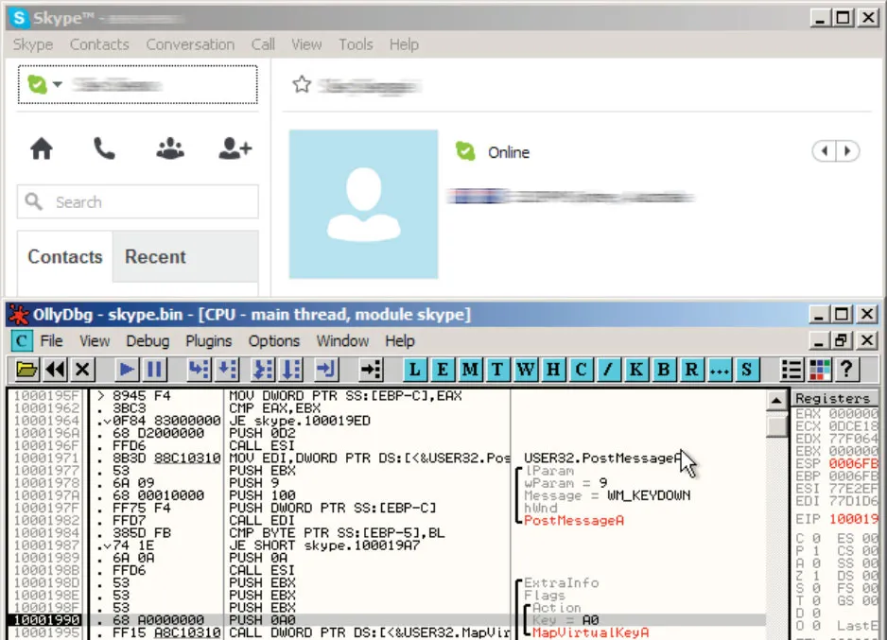Open the OllyDbg Debug menu
This screenshot has height=640, width=887.
148,341
